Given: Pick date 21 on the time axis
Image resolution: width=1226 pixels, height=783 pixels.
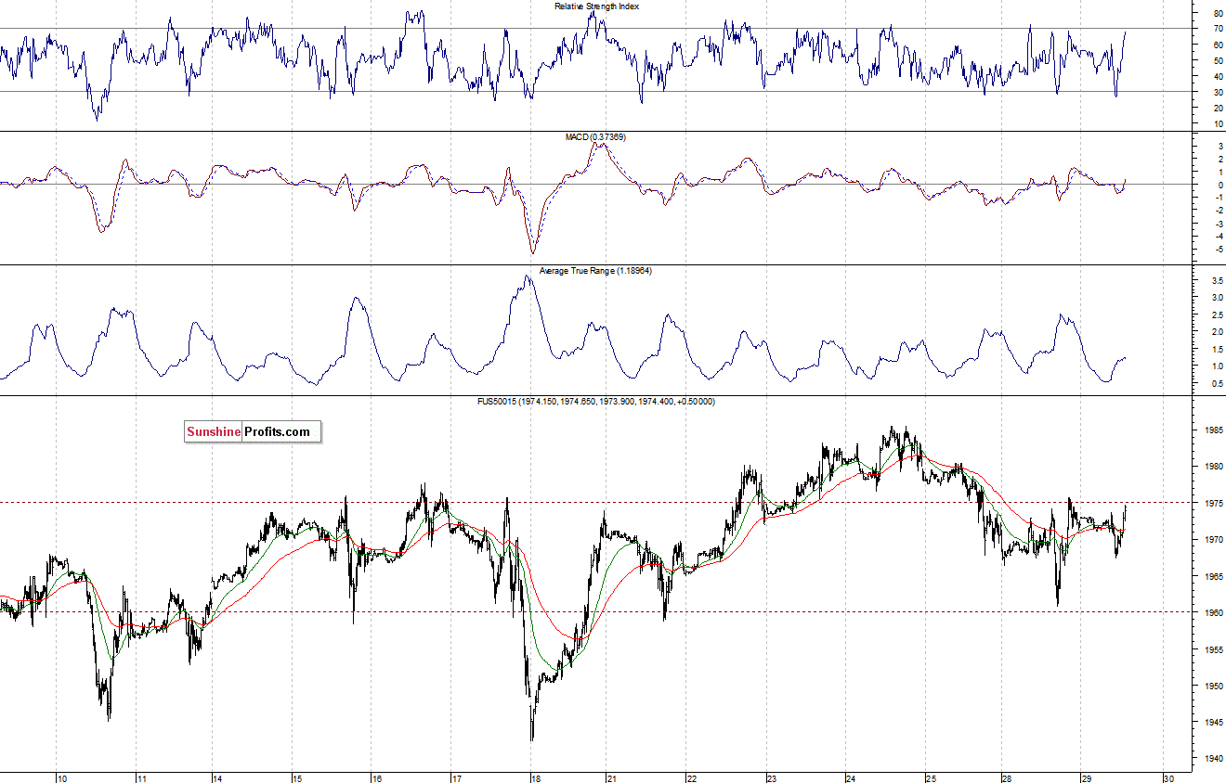Looking at the screenshot, I should point(613,778).
